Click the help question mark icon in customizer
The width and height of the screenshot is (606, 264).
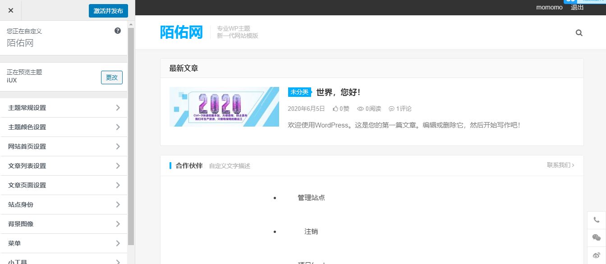coord(117,30)
